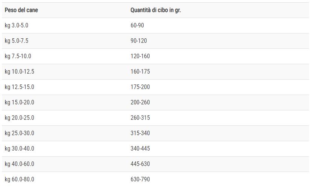Select the 'kg 15.0-20.0' row label
This screenshot has width=312, height=190.
19,103
